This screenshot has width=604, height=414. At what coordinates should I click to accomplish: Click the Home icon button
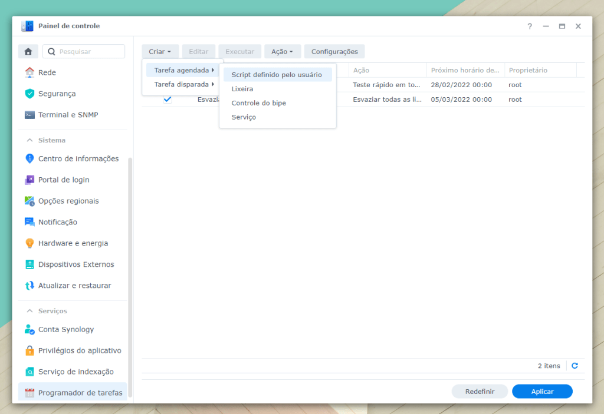coord(28,52)
